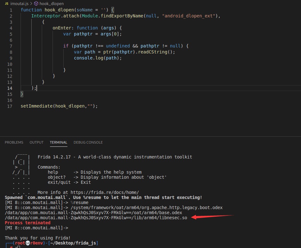Open the https://frida.re/docs/home/ link in terminal
This screenshot has height=248, width=301.
click(105, 192)
